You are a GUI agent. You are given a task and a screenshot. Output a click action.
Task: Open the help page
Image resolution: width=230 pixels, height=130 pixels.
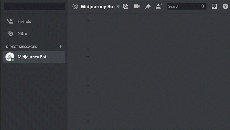point(225,6)
